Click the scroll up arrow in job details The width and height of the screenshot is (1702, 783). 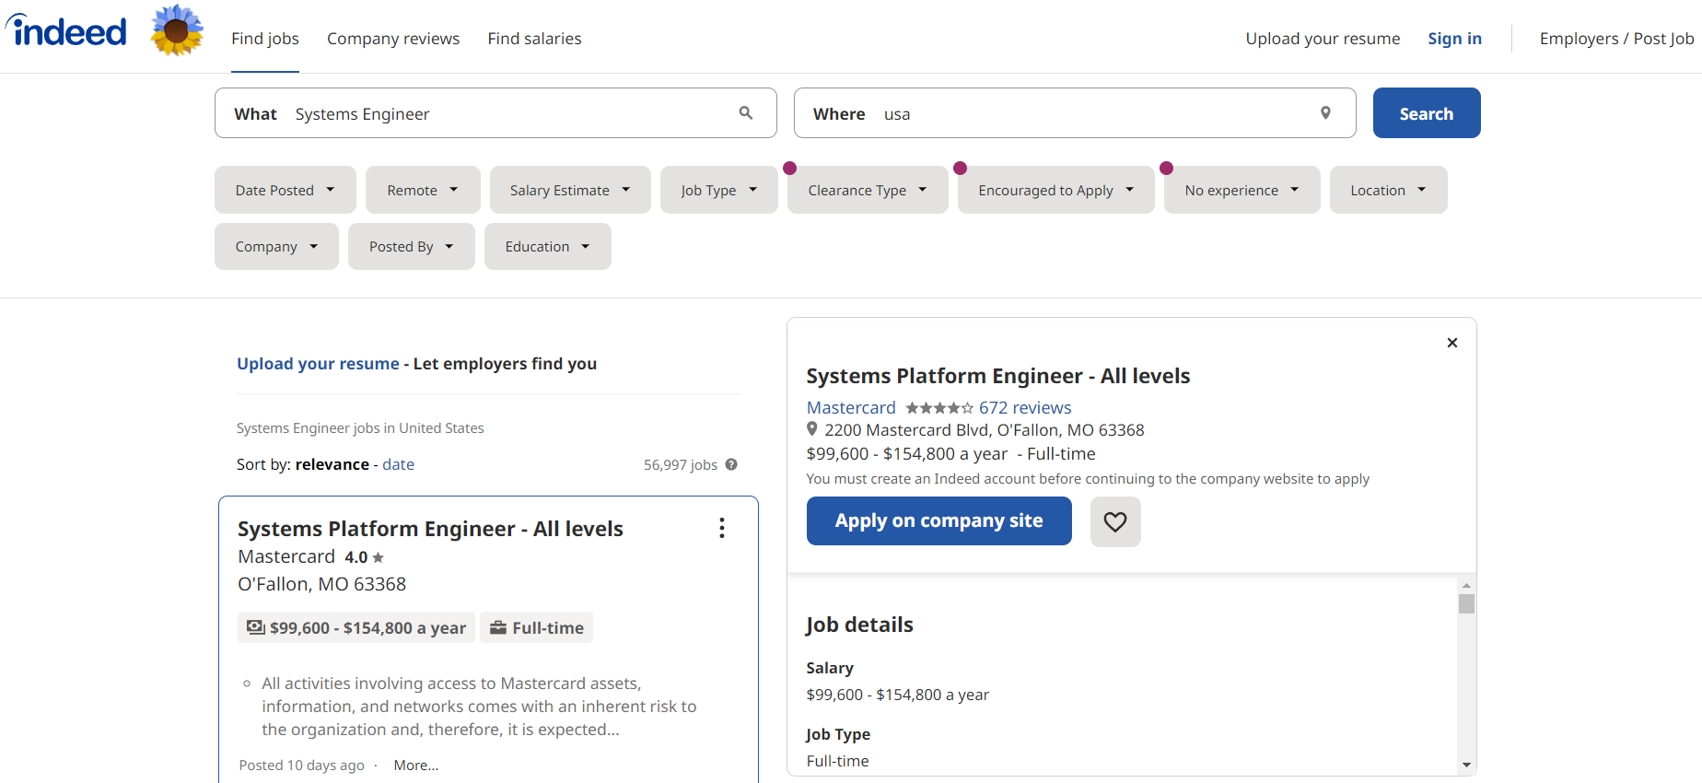[1467, 585]
